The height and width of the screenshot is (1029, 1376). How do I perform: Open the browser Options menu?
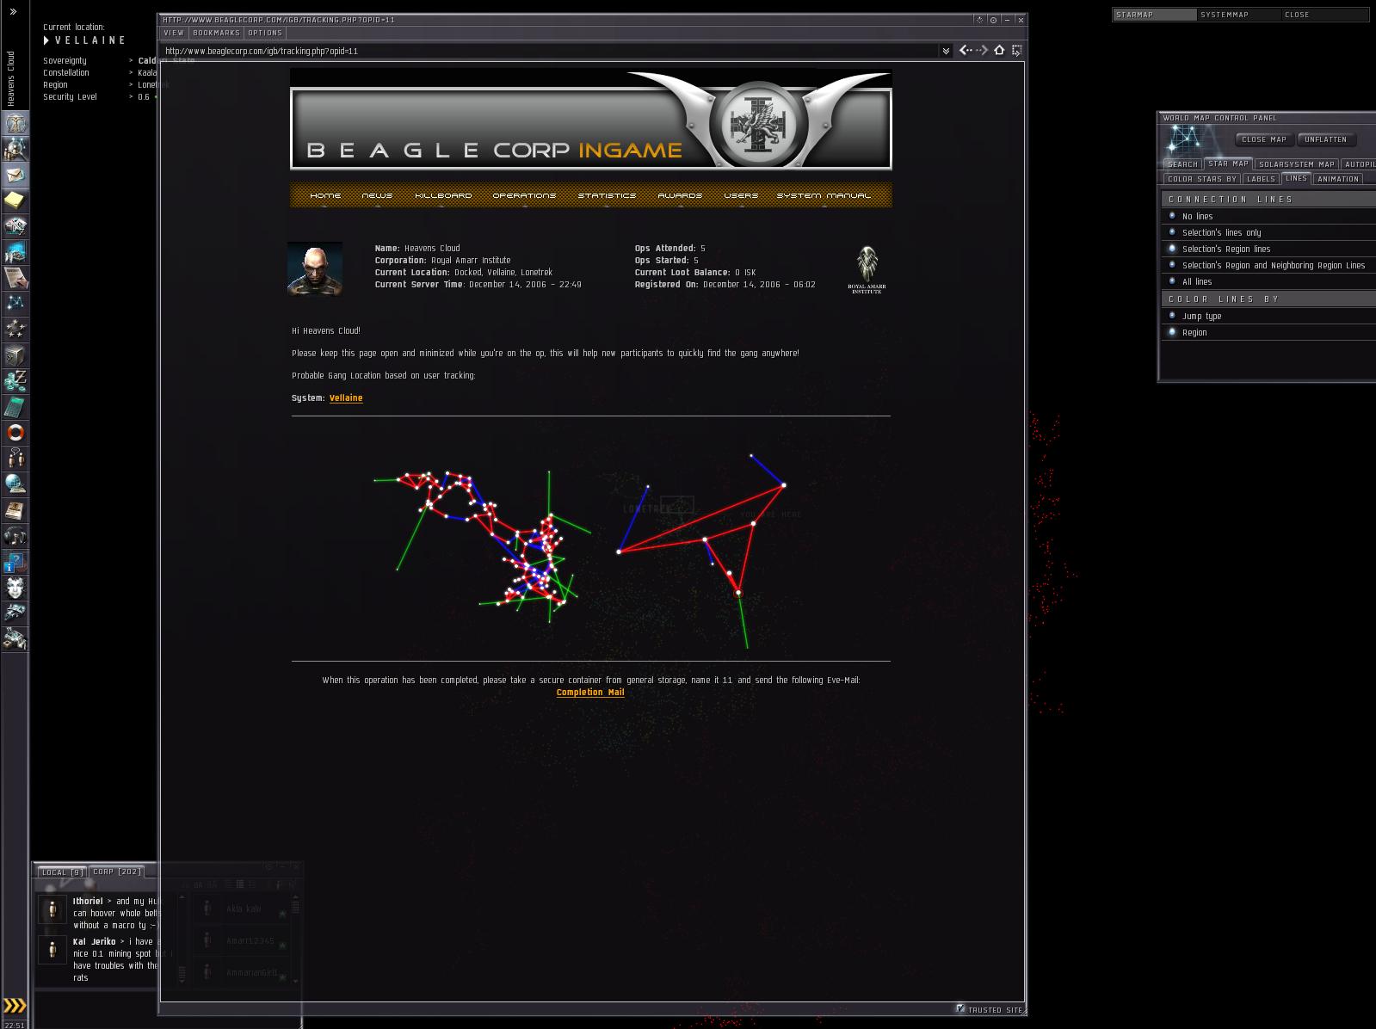pos(265,33)
